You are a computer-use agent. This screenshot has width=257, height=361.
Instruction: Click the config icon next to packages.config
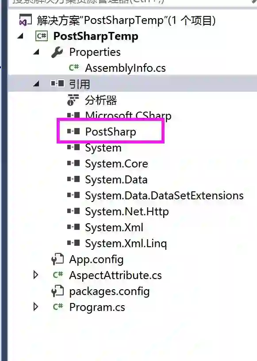click(x=57, y=291)
